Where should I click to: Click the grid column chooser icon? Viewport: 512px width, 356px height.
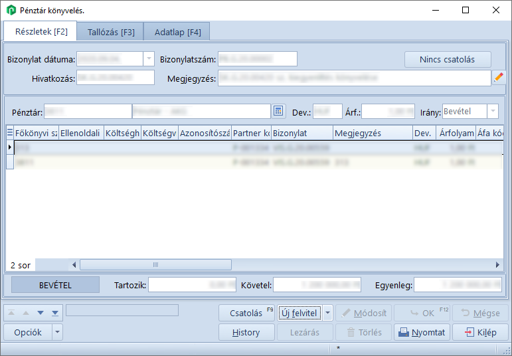(9, 133)
